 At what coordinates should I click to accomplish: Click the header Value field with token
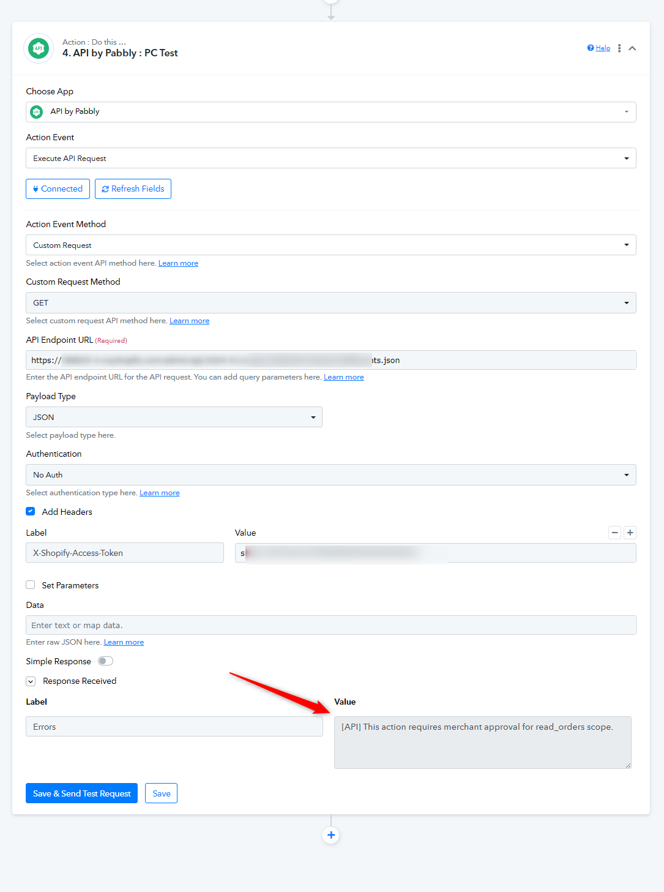click(436, 553)
